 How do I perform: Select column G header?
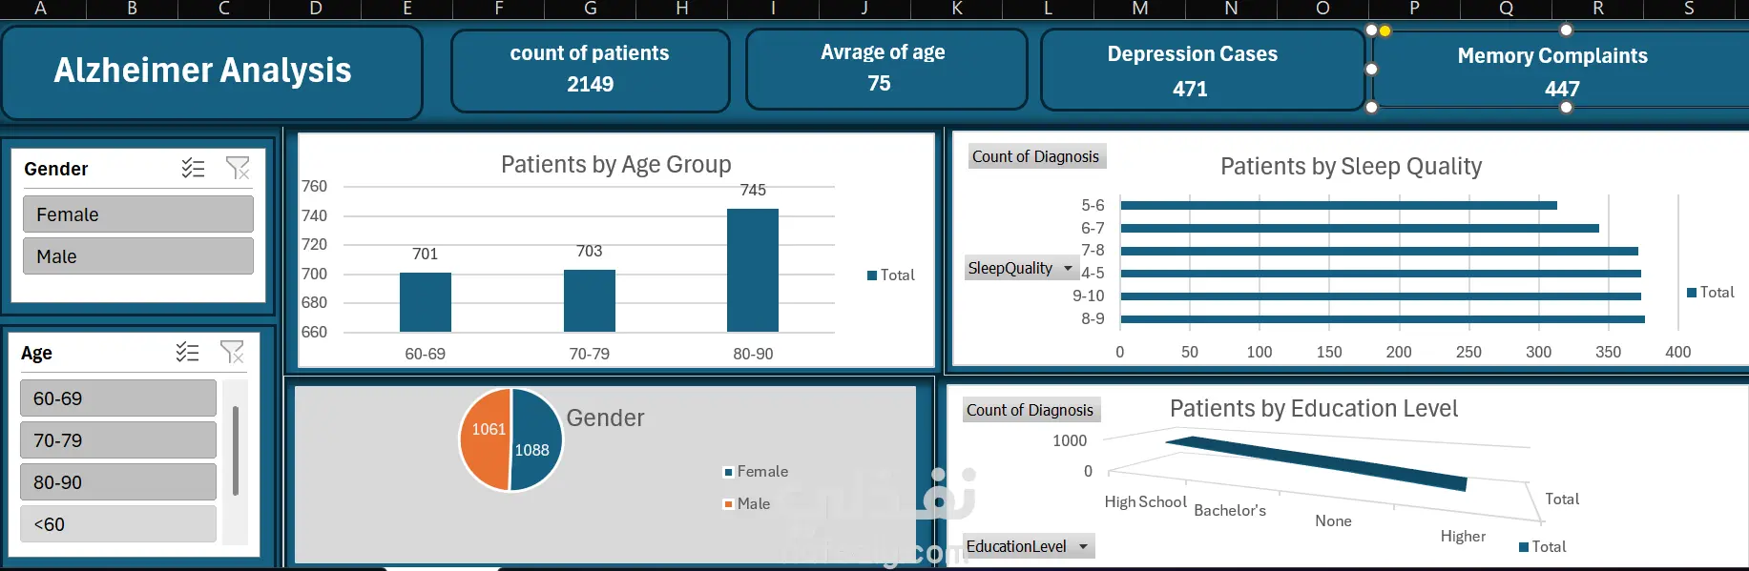(591, 9)
